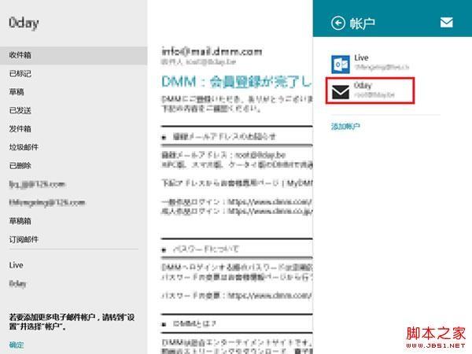This screenshot has width=472, height=354.
Task: Click the DMM email subject heading
Action: point(236,82)
